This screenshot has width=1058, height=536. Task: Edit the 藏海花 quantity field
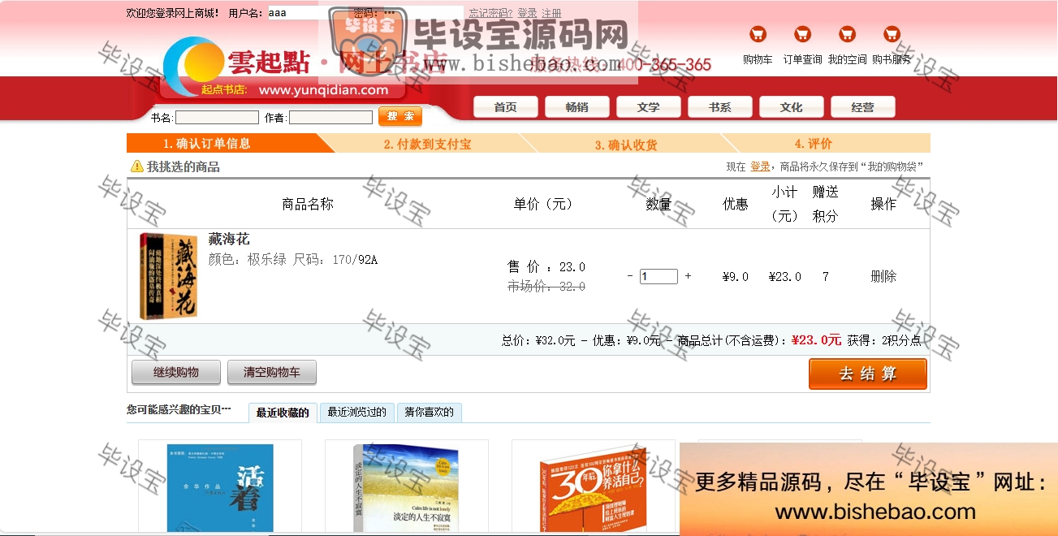(x=659, y=276)
